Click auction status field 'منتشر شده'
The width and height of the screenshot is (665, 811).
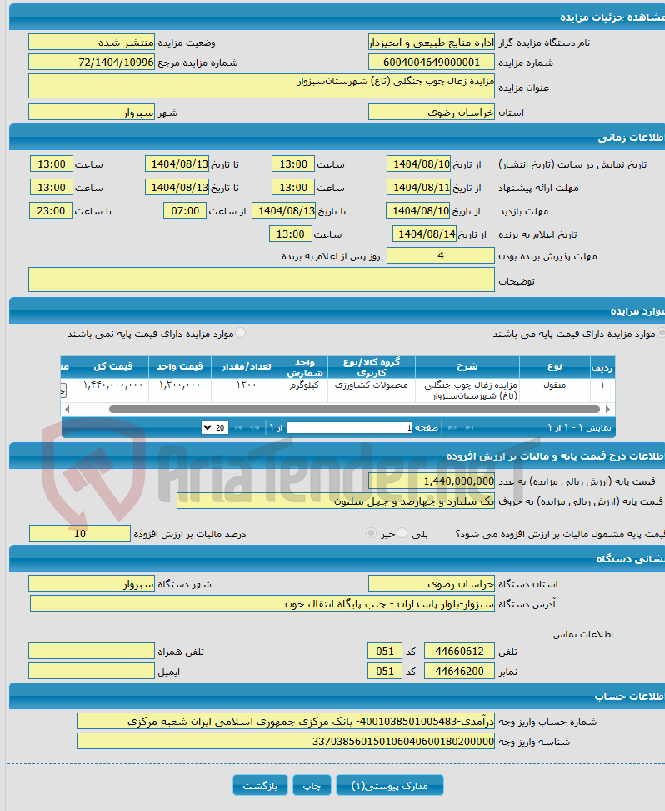92,43
